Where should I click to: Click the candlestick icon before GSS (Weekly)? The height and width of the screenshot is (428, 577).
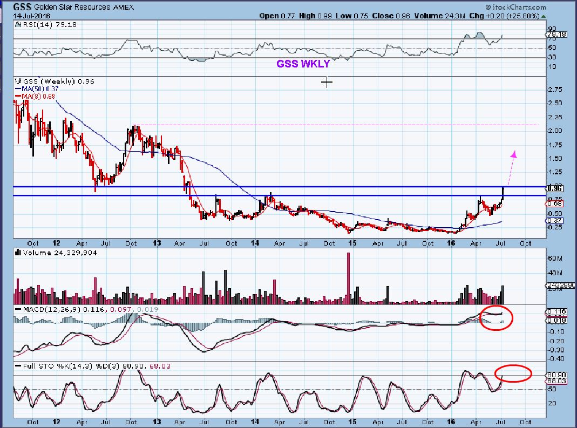tap(17, 81)
